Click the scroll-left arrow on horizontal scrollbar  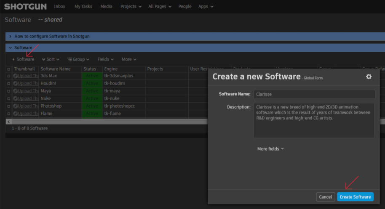pos(8,122)
